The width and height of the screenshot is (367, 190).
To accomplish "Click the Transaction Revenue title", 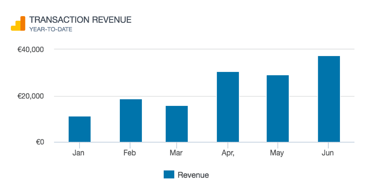I will tap(80, 20).
